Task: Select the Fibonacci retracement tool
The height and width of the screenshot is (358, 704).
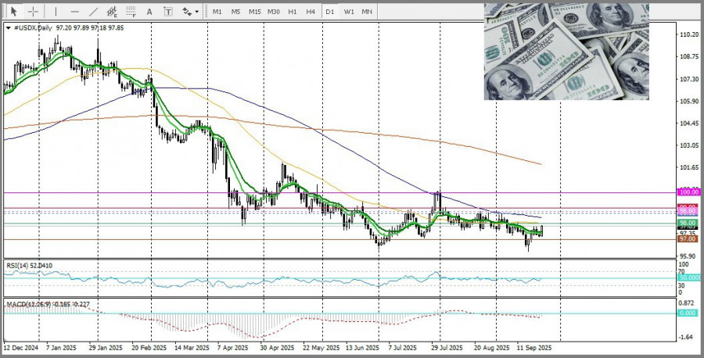Action: (x=131, y=12)
